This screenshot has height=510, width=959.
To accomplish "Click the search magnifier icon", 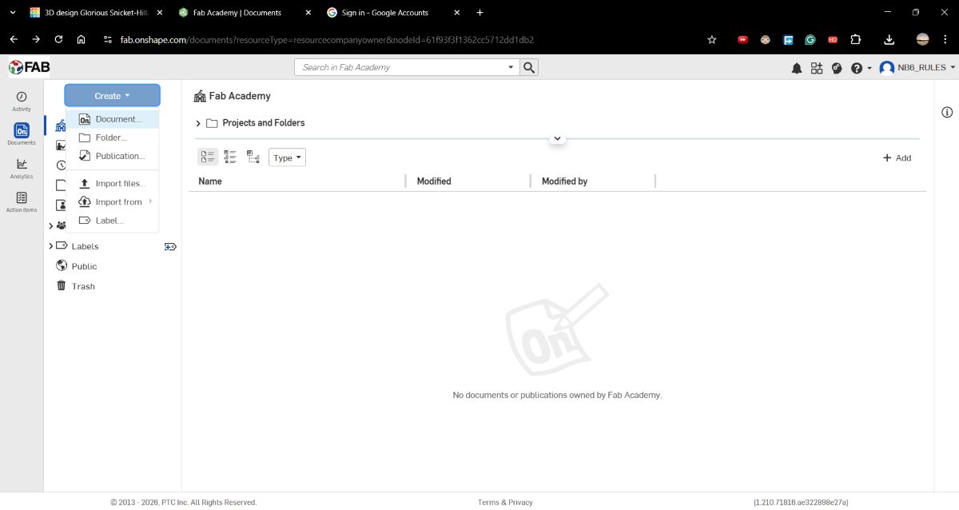I will click(x=528, y=67).
